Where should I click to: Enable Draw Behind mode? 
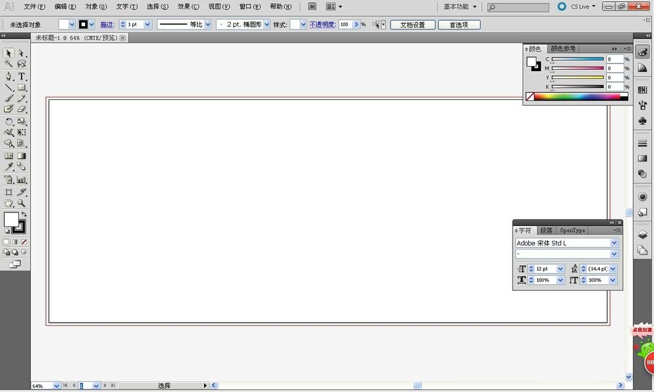15,252
